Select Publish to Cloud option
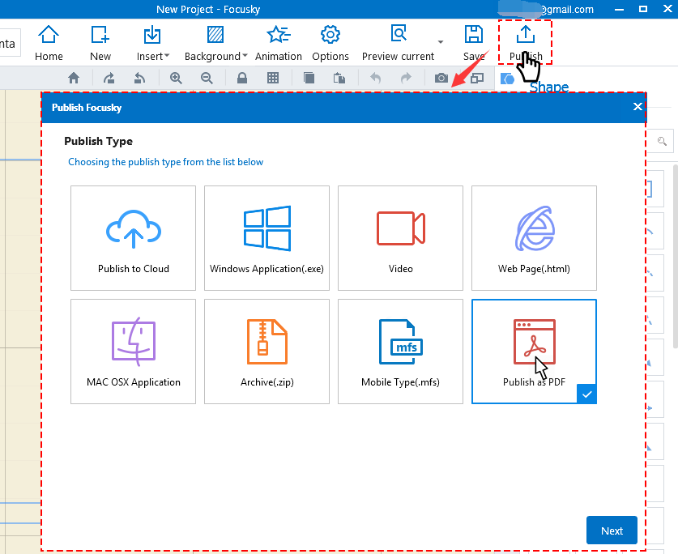 pyautogui.click(x=133, y=238)
